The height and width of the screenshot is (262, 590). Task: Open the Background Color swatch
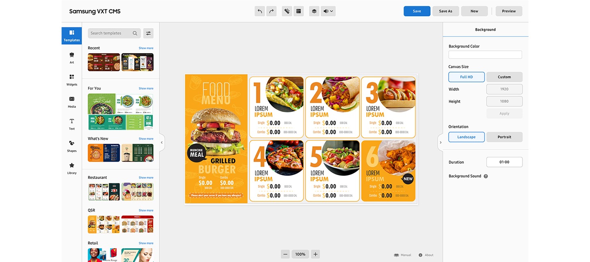click(x=485, y=54)
